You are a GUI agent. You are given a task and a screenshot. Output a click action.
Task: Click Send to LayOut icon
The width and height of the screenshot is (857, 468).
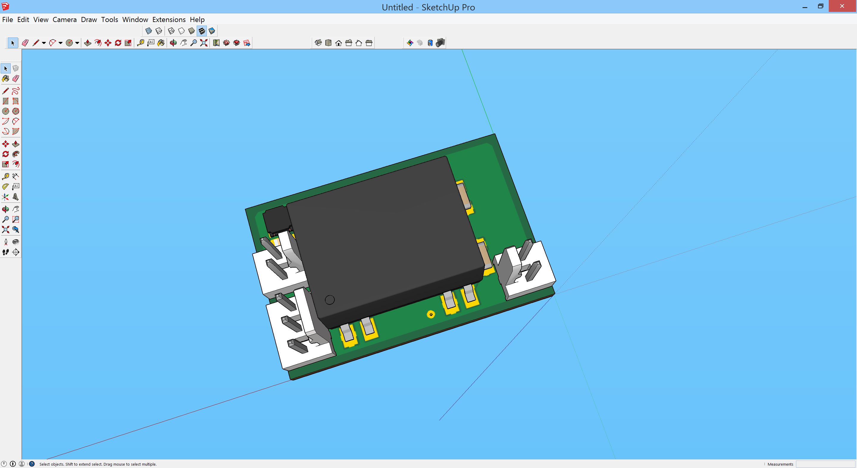point(247,43)
